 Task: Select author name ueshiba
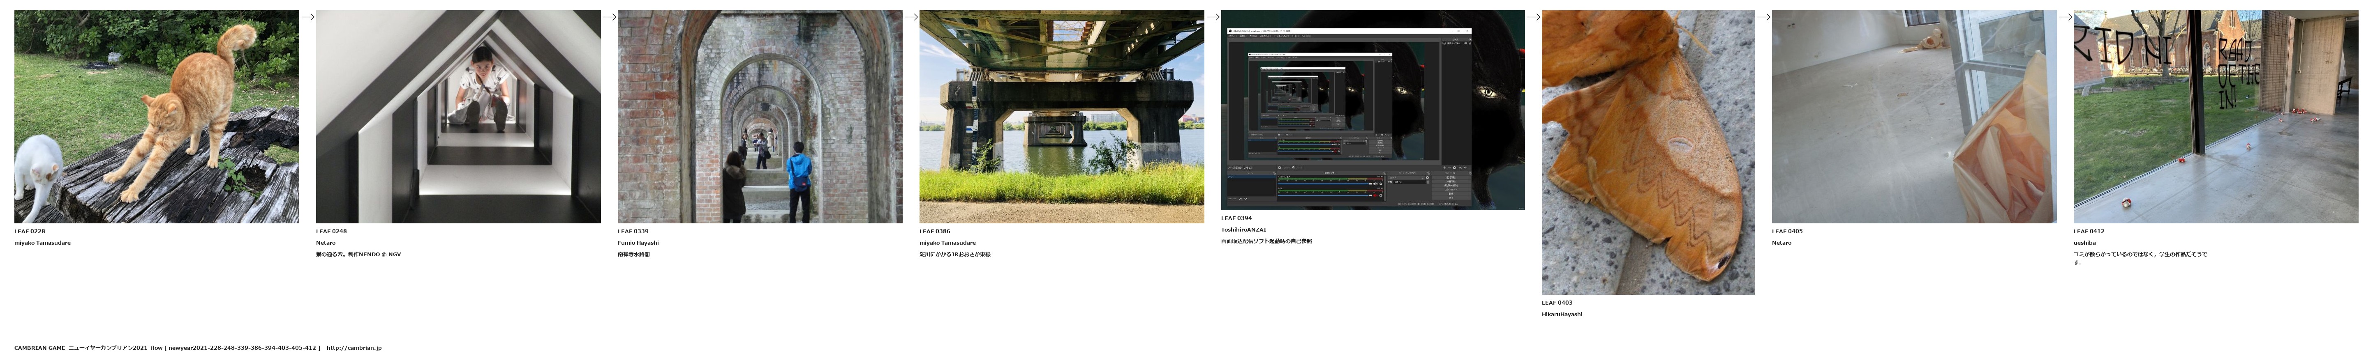(x=2085, y=243)
